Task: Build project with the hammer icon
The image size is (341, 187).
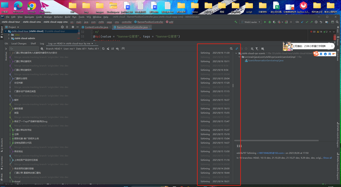Action: click(x=236, y=22)
